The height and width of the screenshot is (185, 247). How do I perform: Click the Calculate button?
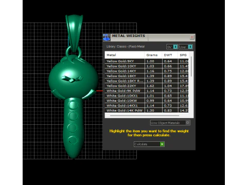(149, 144)
